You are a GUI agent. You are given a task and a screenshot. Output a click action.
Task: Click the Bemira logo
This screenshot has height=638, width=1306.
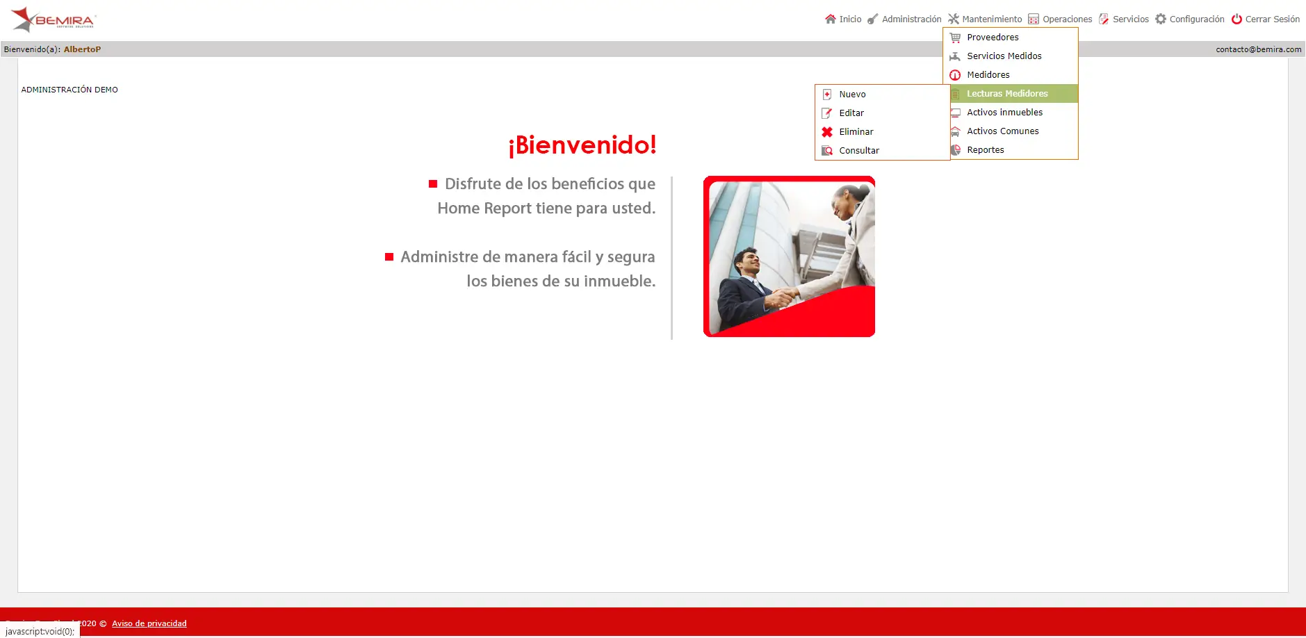coord(53,20)
